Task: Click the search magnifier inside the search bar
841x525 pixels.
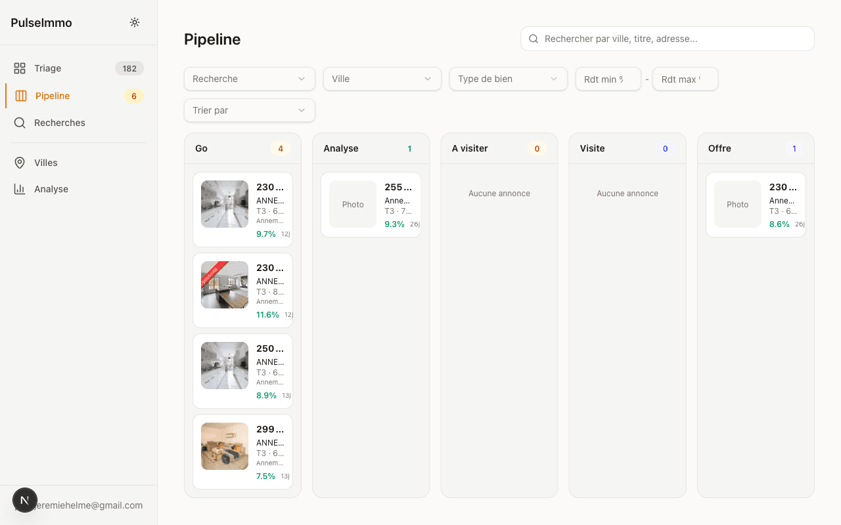Action: point(533,39)
